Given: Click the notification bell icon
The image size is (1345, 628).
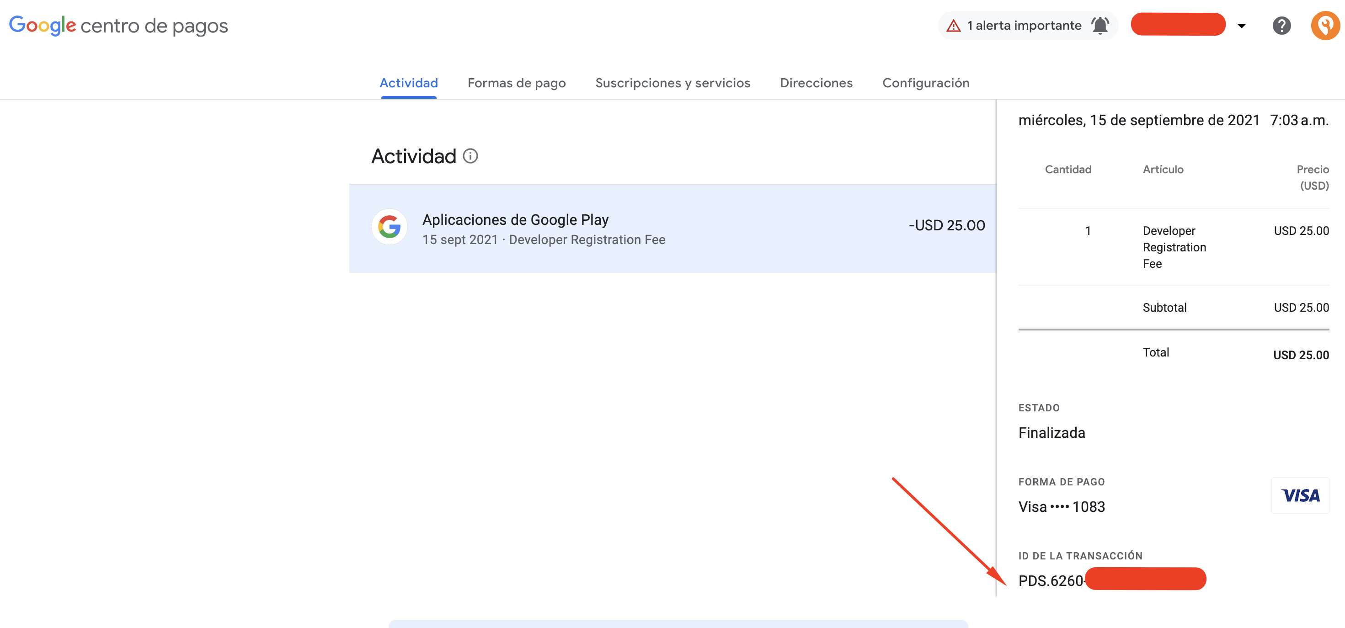Looking at the screenshot, I should pos(1100,26).
